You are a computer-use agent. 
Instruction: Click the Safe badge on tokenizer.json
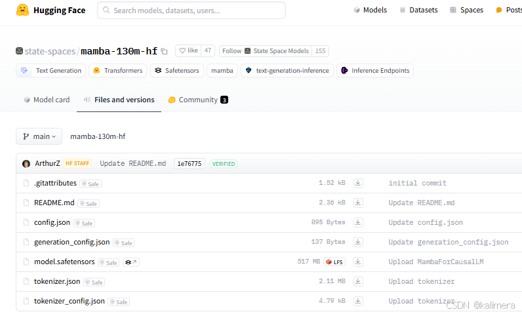point(94,282)
